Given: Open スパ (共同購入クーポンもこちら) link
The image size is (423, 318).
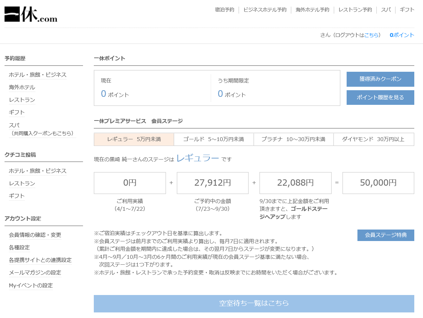Looking at the screenshot, I should click(42, 129).
